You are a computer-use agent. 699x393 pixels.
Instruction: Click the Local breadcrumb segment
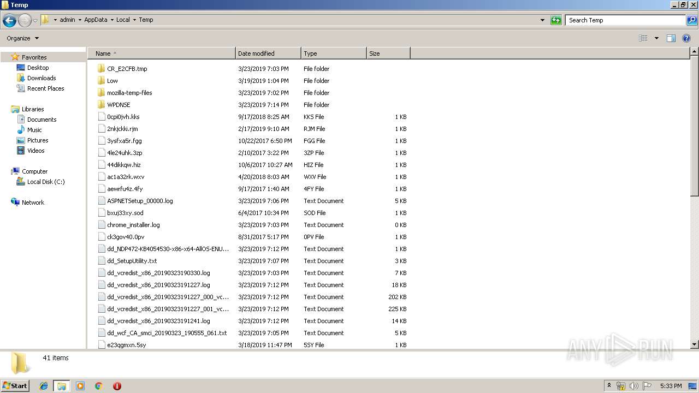(123, 20)
